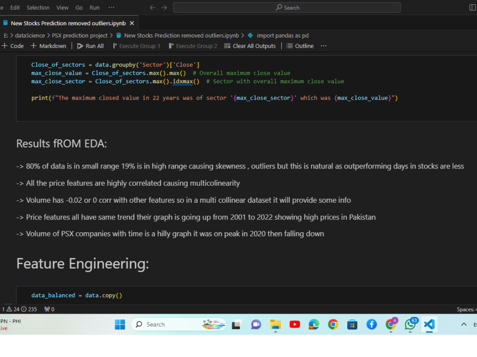
Task: Open the Edit menu
Action: (x=15, y=8)
